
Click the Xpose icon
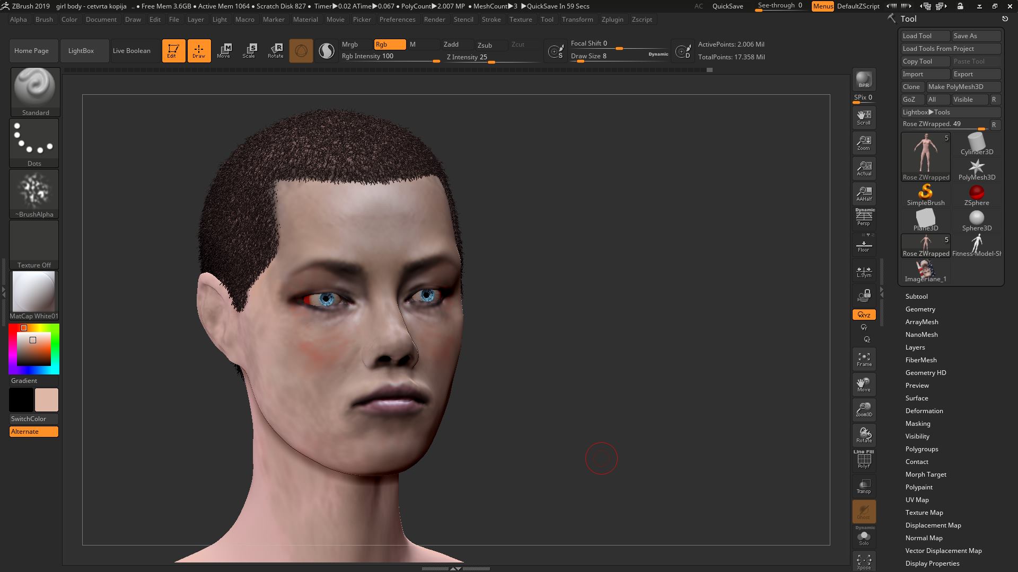(x=864, y=562)
